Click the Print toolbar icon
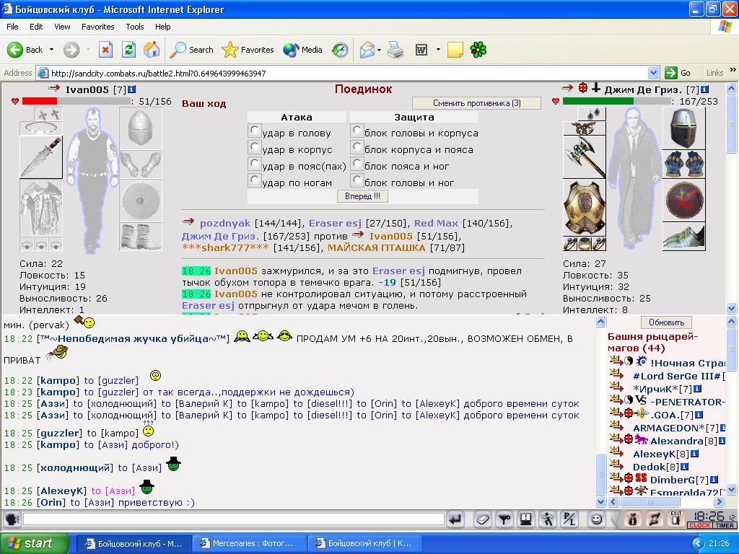This screenshot has width=739, height=554. tap(395, 50)
